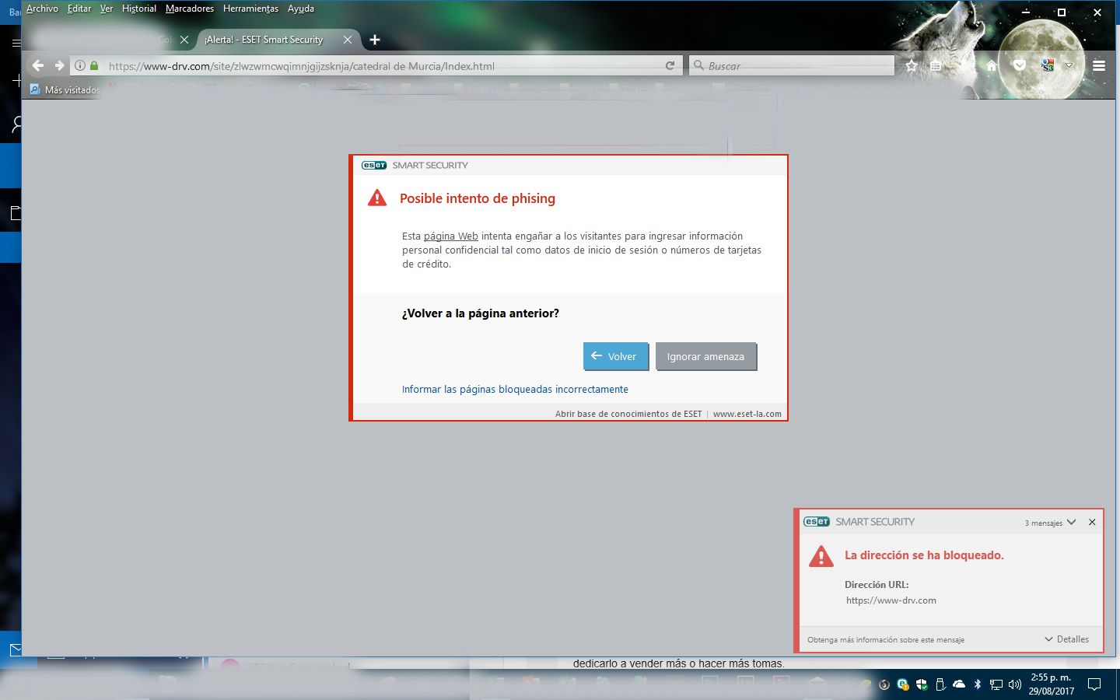Image resolution: width=1120 pixels, height=700 pixels.
Task: Click the ESET tray icon with warning badge
Action: 903,684
